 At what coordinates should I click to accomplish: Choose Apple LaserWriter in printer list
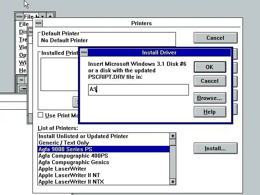104,169
